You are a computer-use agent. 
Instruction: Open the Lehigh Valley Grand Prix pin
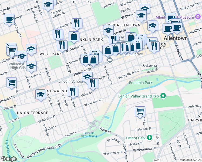point(163,96)
